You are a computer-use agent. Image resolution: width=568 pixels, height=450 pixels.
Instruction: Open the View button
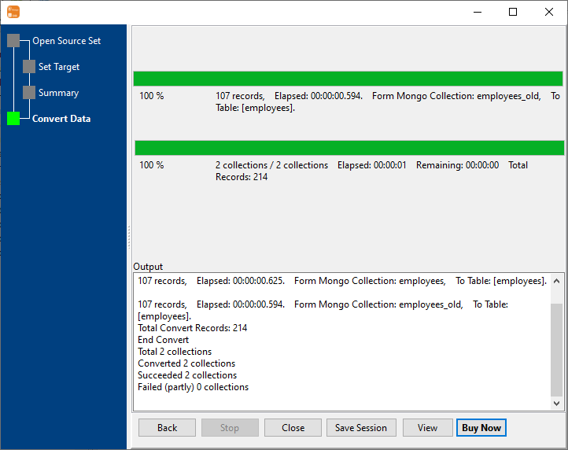[427, 428]
